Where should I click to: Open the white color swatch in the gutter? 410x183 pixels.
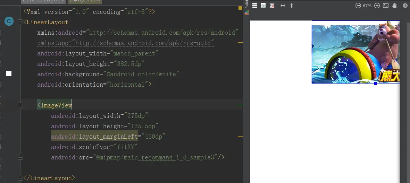[x=9, y=74]
